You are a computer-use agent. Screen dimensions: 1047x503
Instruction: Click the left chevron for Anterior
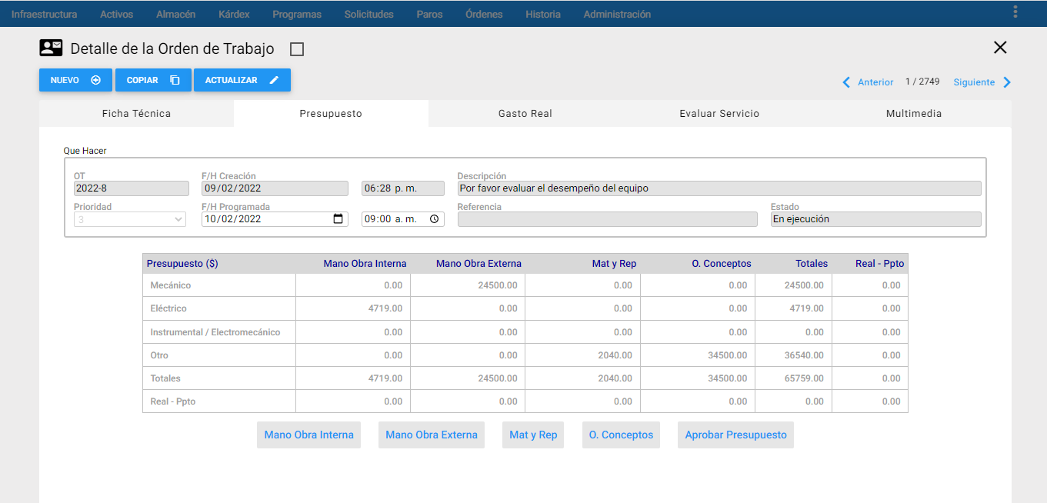click(847, 82)
